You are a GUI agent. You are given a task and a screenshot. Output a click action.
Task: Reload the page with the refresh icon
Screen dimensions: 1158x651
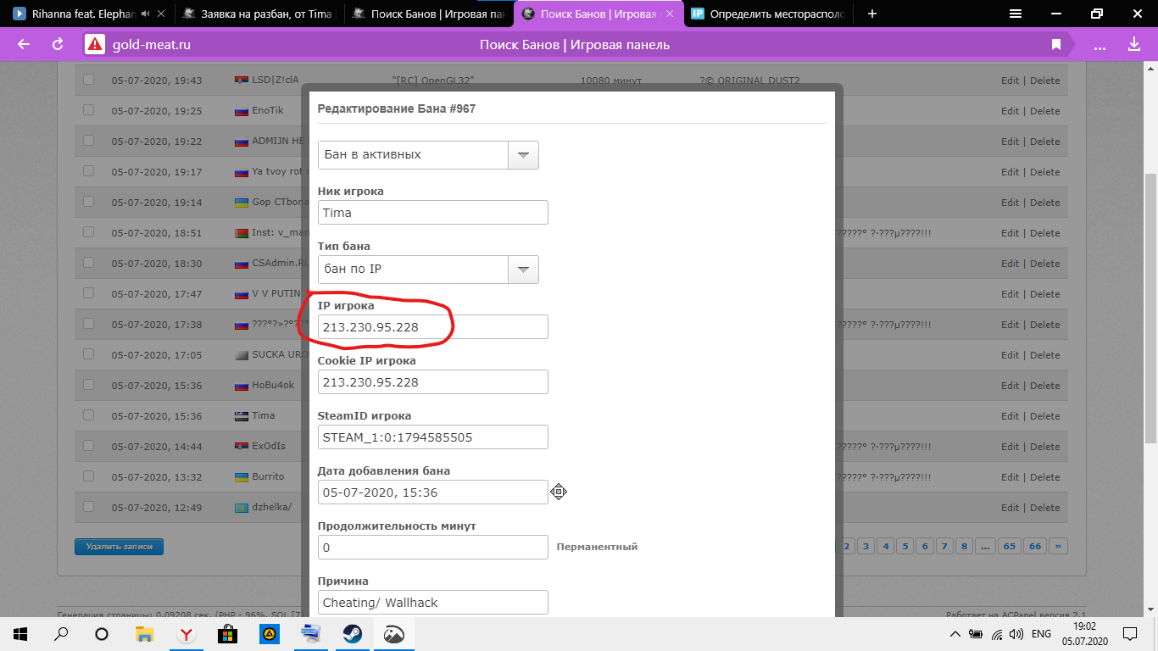click(58, 44)
